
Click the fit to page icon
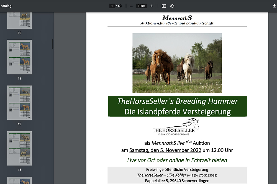(164, 6)
